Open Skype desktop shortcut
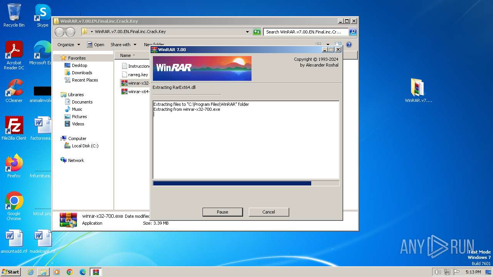The image size is (493, 277). 42,15
